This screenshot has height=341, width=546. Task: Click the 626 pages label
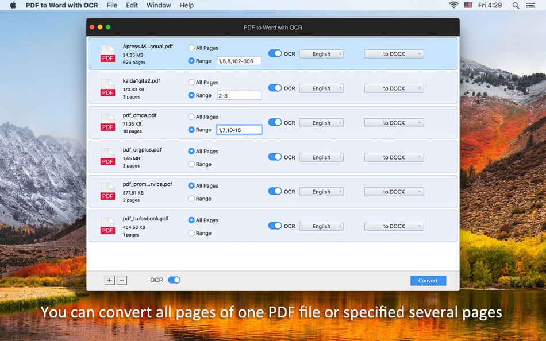click(x=134, y=63)
